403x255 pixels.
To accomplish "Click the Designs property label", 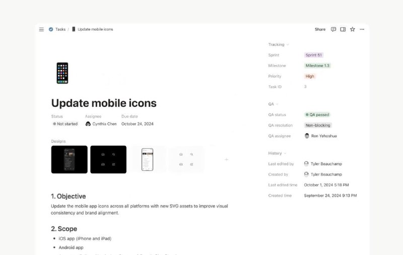I will point(58,141).
